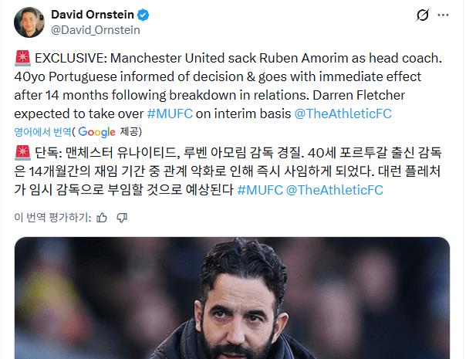Click the '이 번역 평가하기' label
The height and width of the screenshot is (359, 466).
pos(52,218)
